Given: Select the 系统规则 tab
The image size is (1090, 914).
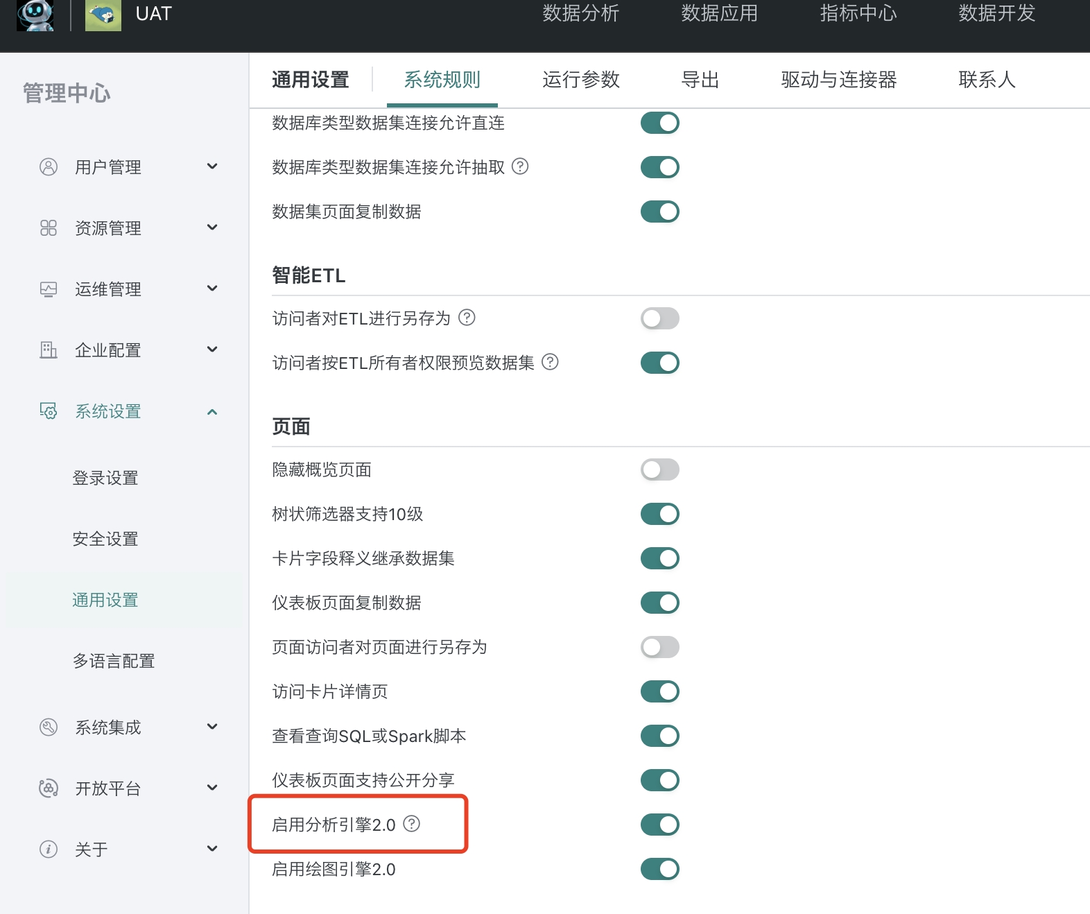Looking at the screenshot, I should click(x=442, y=80).
